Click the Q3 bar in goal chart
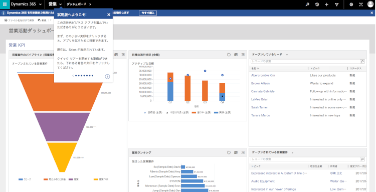376x192 pixels. [x=205, y=91]
